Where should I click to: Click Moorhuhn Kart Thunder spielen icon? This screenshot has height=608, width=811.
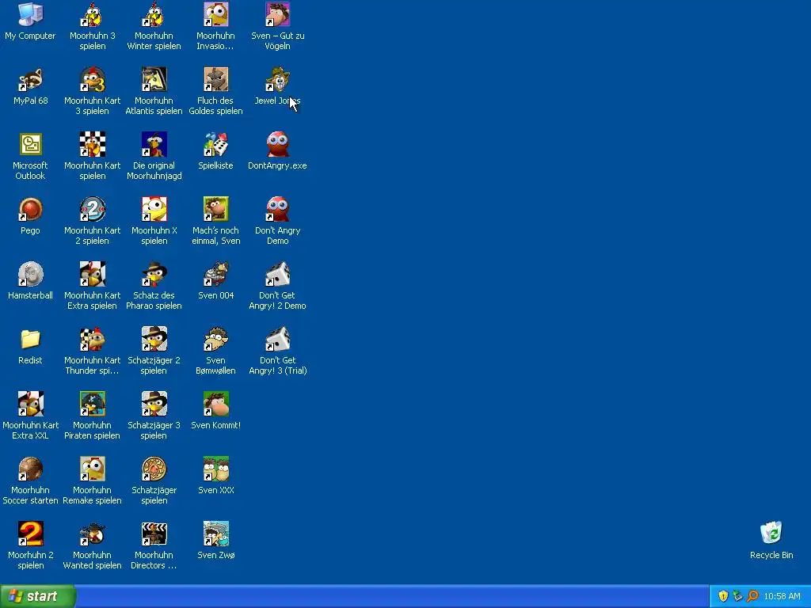click(92, 339)
